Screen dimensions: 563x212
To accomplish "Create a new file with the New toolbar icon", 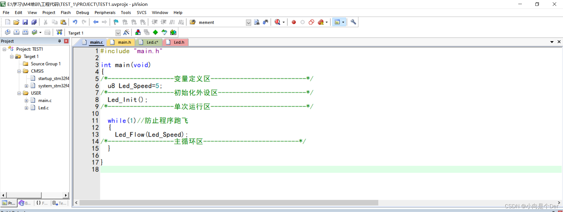I will pyautogui.click(x=8, y=22).
